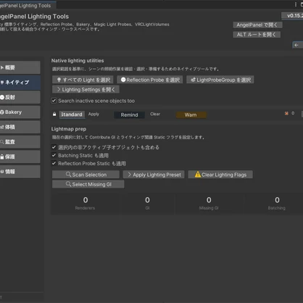The height and width of the screenshot is (303, 303).
Task: Click the v0.15.2 version button
Action: point(292,16)
